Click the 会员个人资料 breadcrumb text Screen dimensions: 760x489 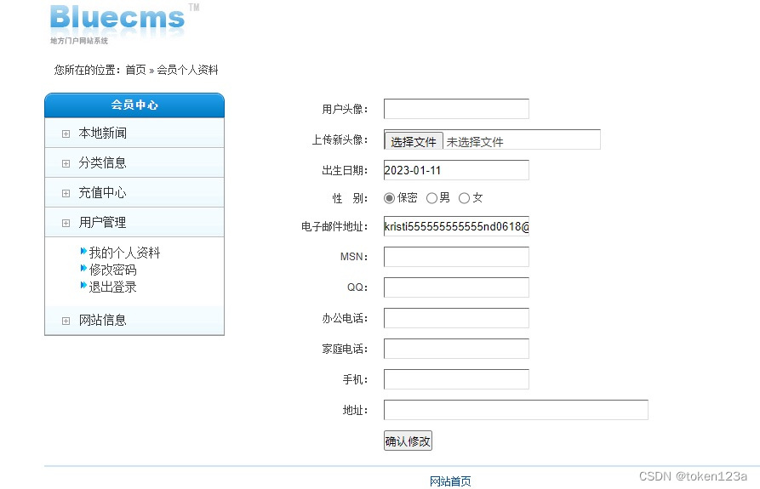[x=187, y=70]
